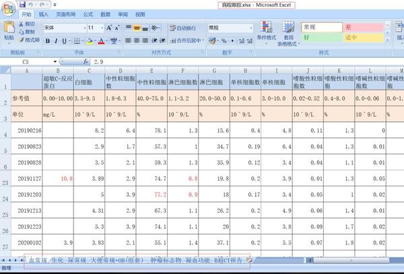Apply the fill color bucket
The image size is (404, 274).
(x=90, y=41)
